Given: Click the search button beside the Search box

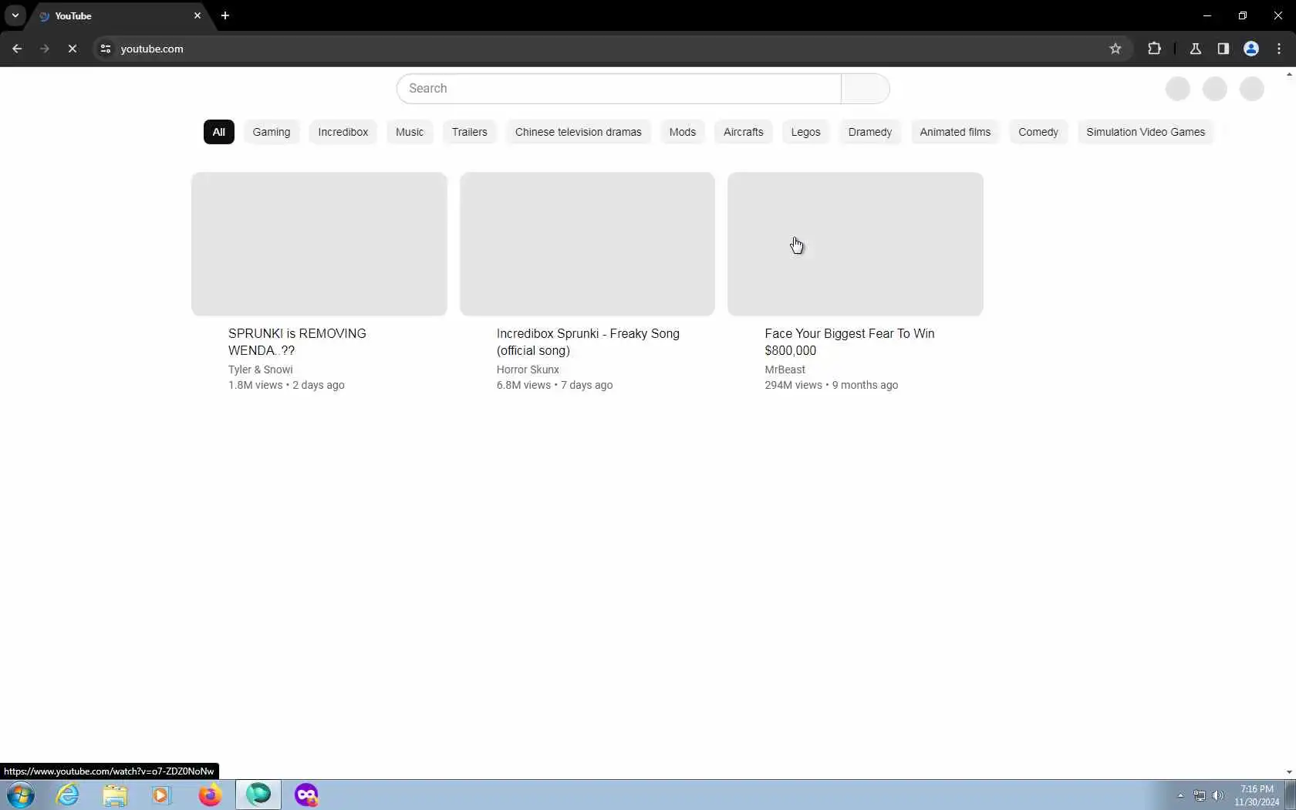Looking at the screenshot, I should 865,89.
